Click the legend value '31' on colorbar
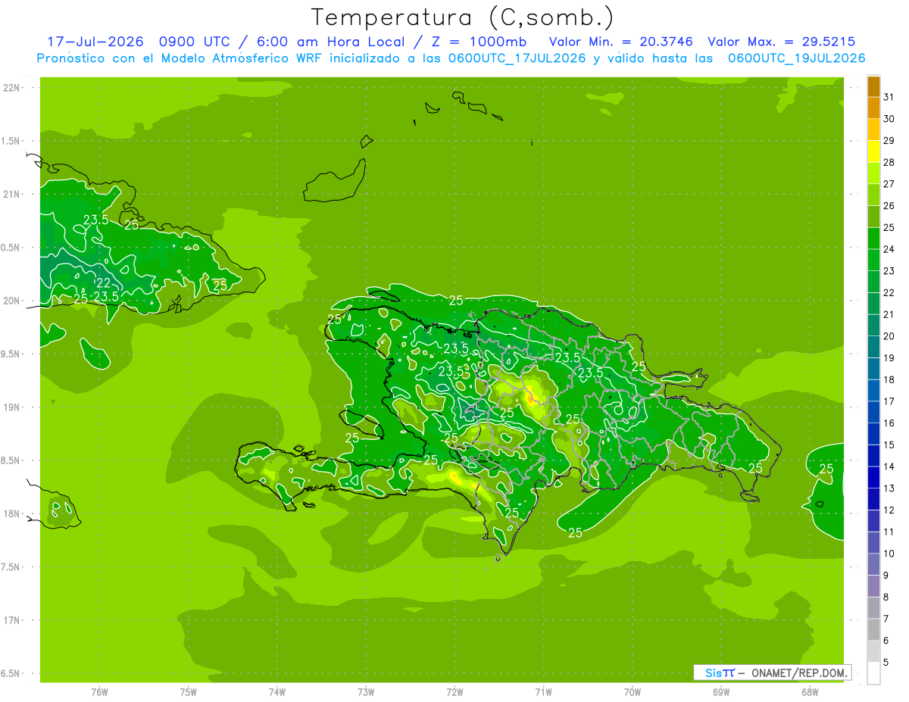This screenshot has height=702, width=909. coord(889,97)
